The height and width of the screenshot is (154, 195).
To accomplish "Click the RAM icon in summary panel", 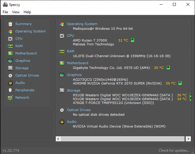I will [x=62, y=52].
